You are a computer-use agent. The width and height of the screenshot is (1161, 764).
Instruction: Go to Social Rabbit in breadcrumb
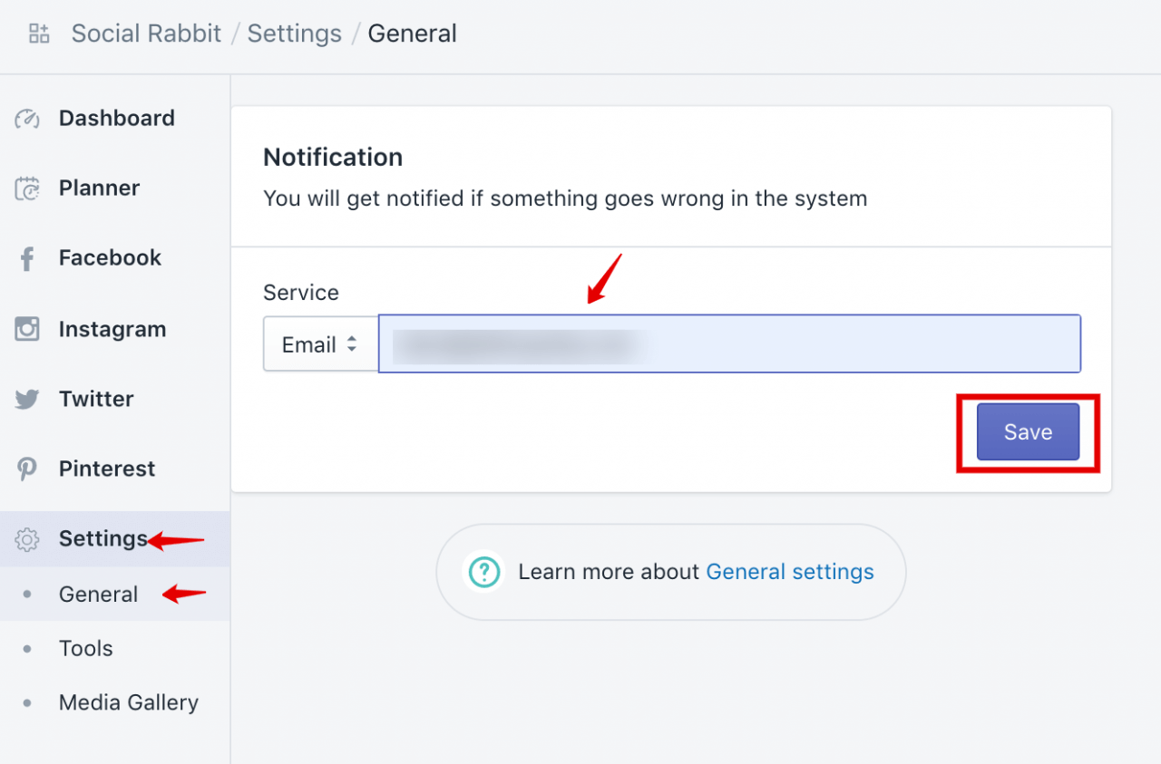tap(146, 34)
